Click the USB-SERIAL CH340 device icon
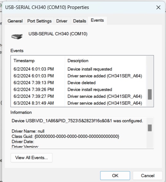 (x=17, y=37)
